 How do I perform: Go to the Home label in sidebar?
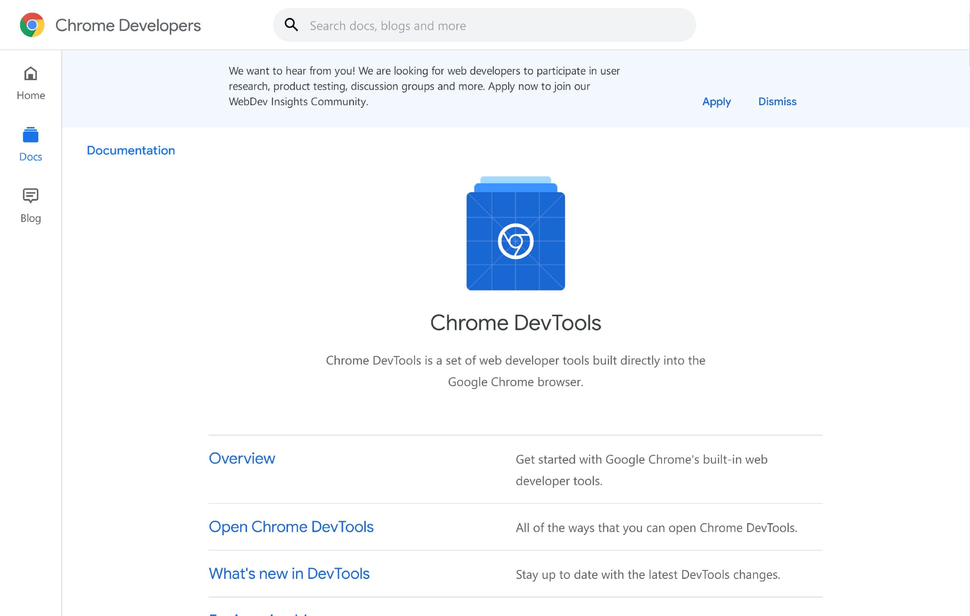(x=31, y=95)
